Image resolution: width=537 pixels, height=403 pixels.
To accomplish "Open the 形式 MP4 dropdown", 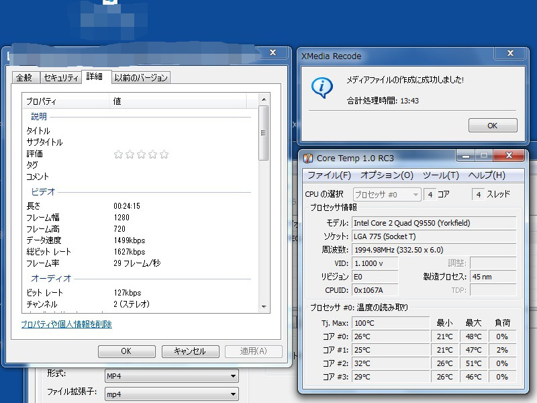I will [171, 376].
